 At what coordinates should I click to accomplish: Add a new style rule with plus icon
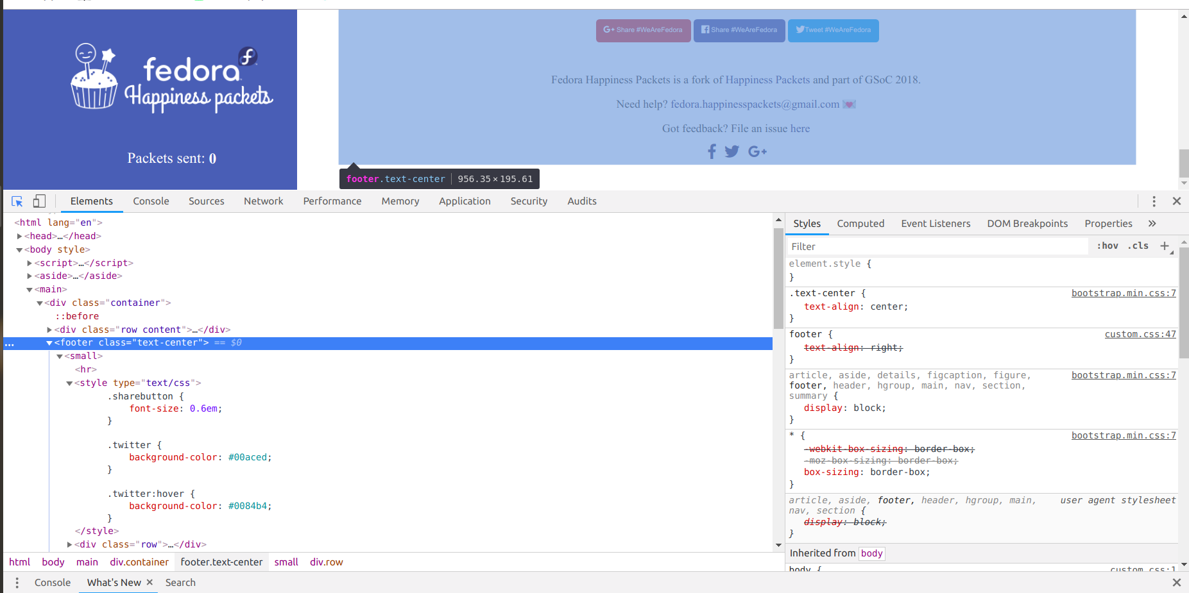[1165, 246]
